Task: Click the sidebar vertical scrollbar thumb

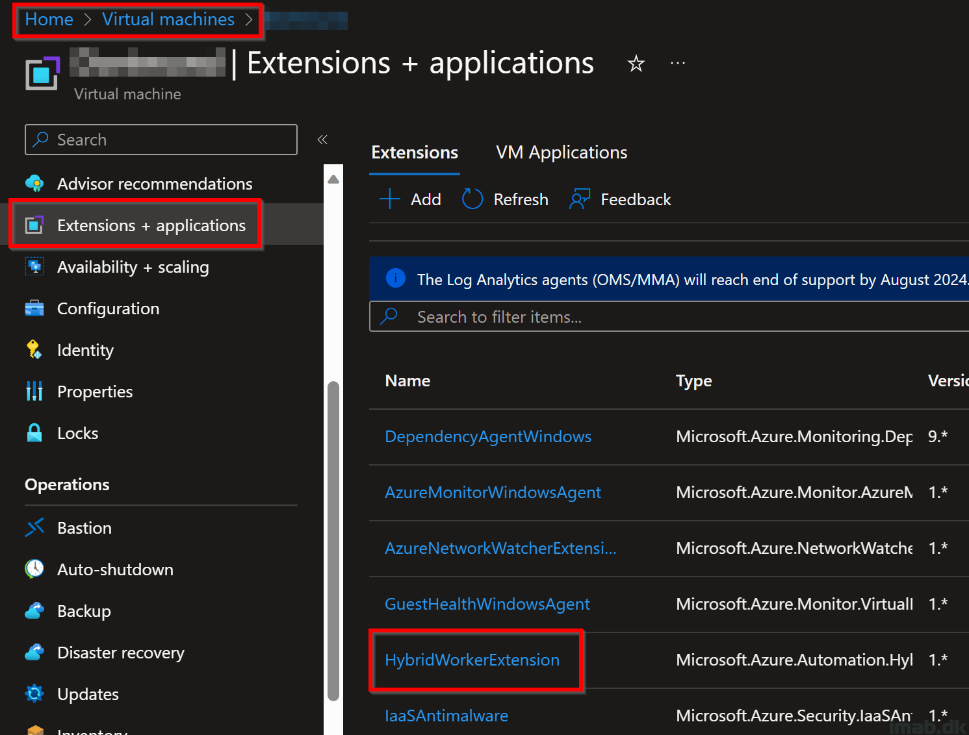Action: [333, 541]
